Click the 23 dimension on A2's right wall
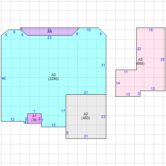Image resolution: width=166 pixels, height=166 pixels. pyautogui.click(x=103, y=117)
